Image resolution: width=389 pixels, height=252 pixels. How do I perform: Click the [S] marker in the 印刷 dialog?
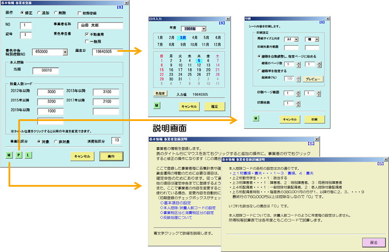(x=322, y=22)
